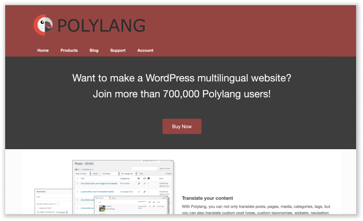This screenshot has width=363, height=221.
Task: Click the Polylang parrot logo icon
Action: (x=43, y=25)
